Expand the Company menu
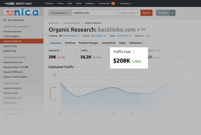The width and height of the screenshot is (201, 135). pos(126,3)
